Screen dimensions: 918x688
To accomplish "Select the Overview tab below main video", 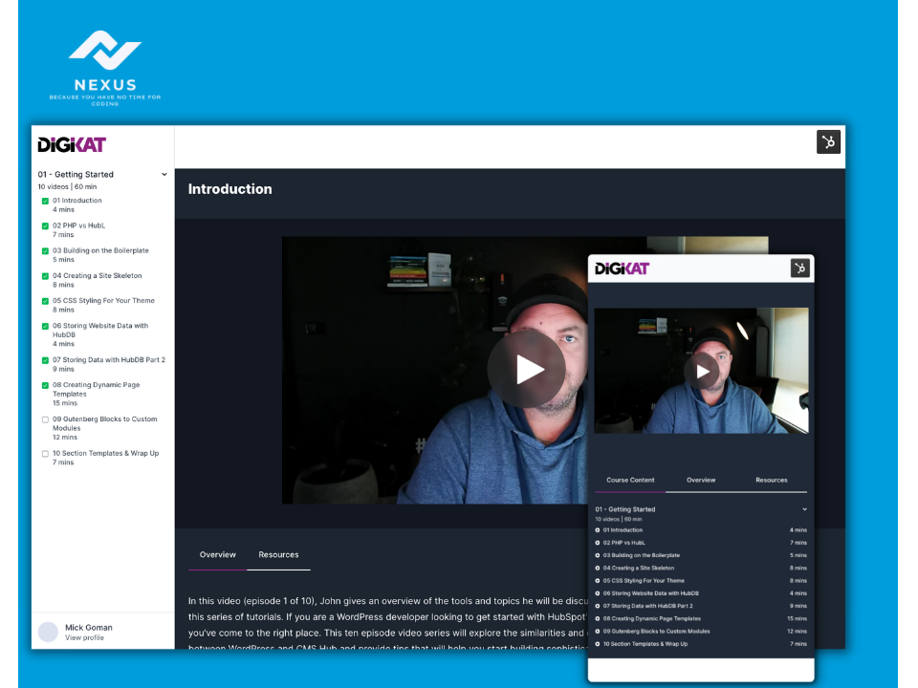I will point(217,554).
